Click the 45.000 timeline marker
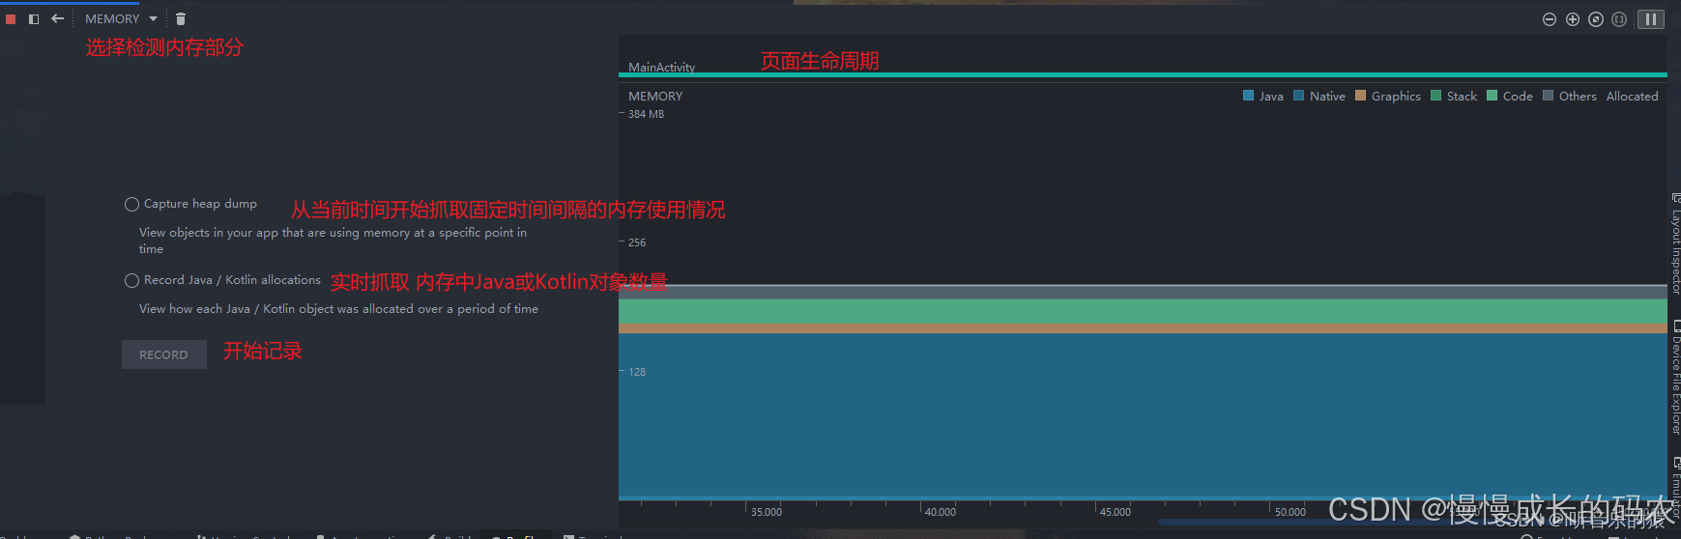Viewport: 1681px width, 539px height. [1116, 512]
